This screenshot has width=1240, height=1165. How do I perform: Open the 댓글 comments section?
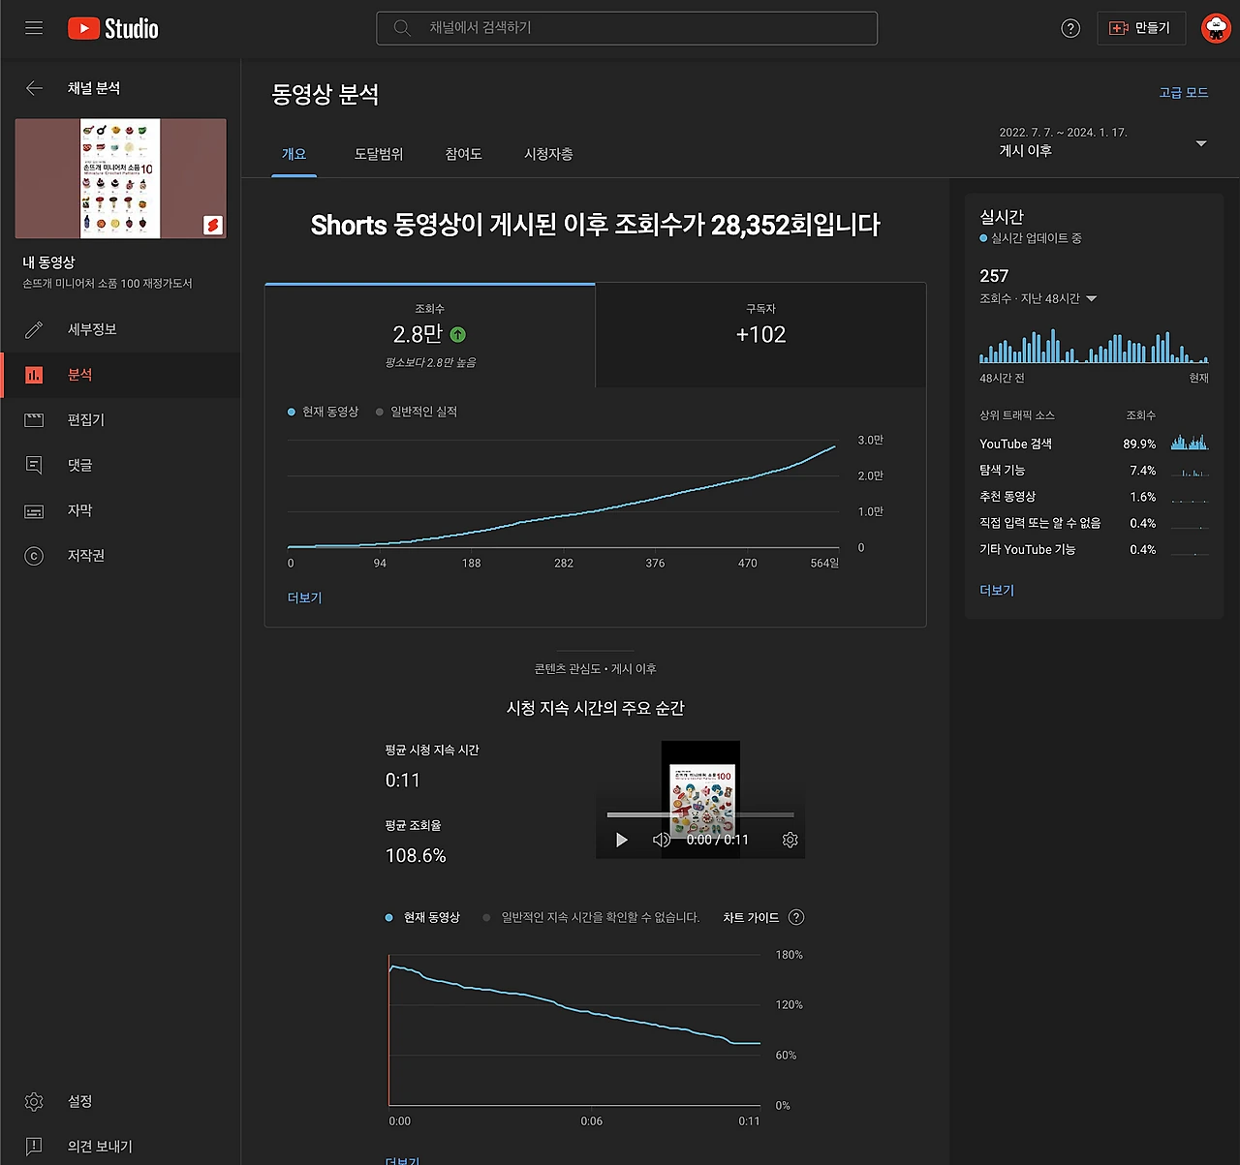(x=34, y=465)
